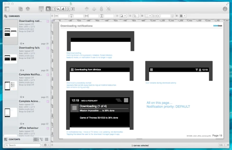Click the width dimension icon
The height and width of the screenshot is (150, 232).
tap(86, 16)
